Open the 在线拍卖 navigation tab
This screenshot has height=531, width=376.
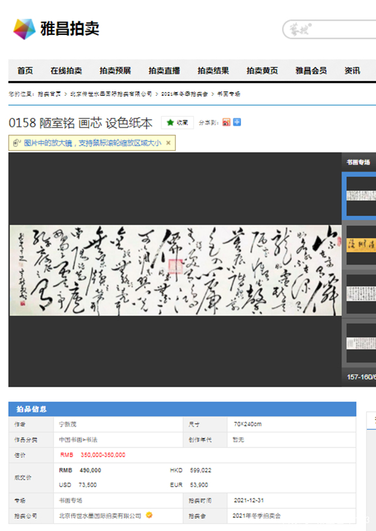[x=66, y=71]
